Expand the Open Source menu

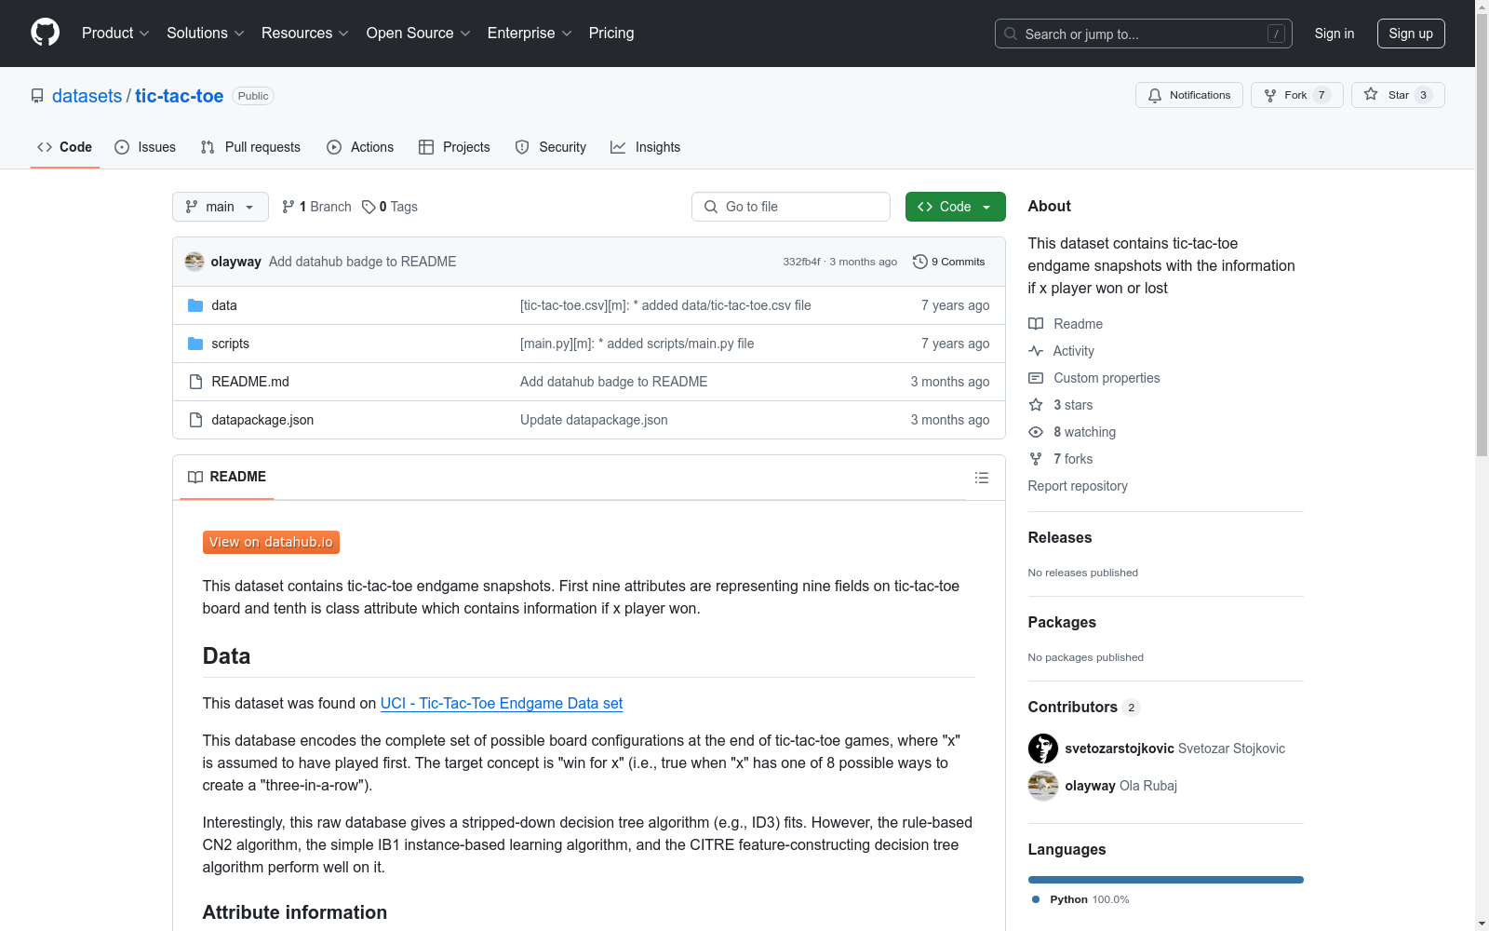pyautogui.click(x=419, y=34)
